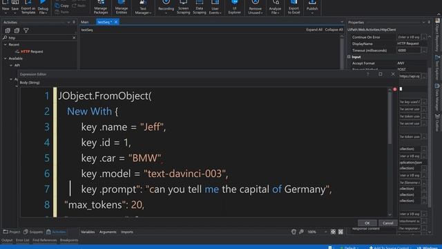Click Collapse All in the designer
This screenshot has height=249, width=442.
pos(334,30)
